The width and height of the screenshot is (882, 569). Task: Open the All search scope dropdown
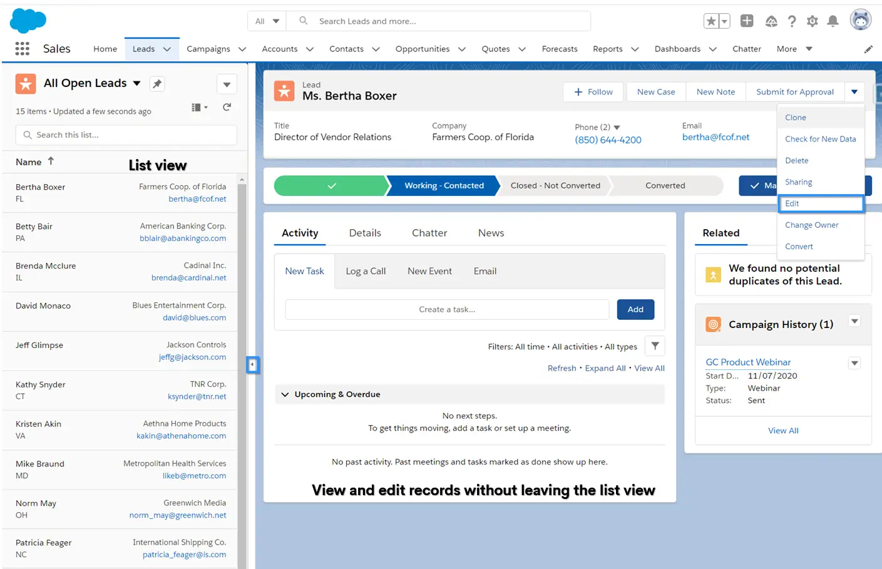tap(267, 21)
